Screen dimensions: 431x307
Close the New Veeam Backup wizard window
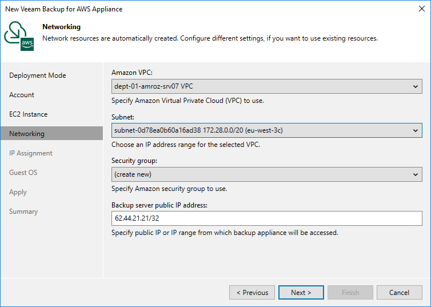pos(420,9)
